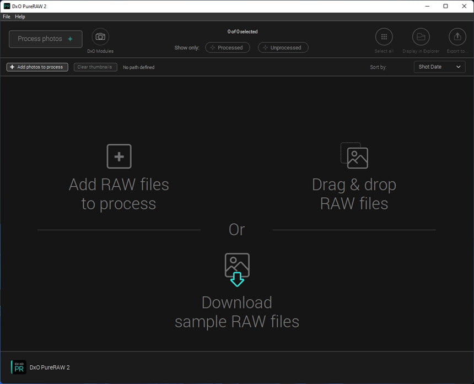Click Display in Explorer folder icon

[421, 37]
